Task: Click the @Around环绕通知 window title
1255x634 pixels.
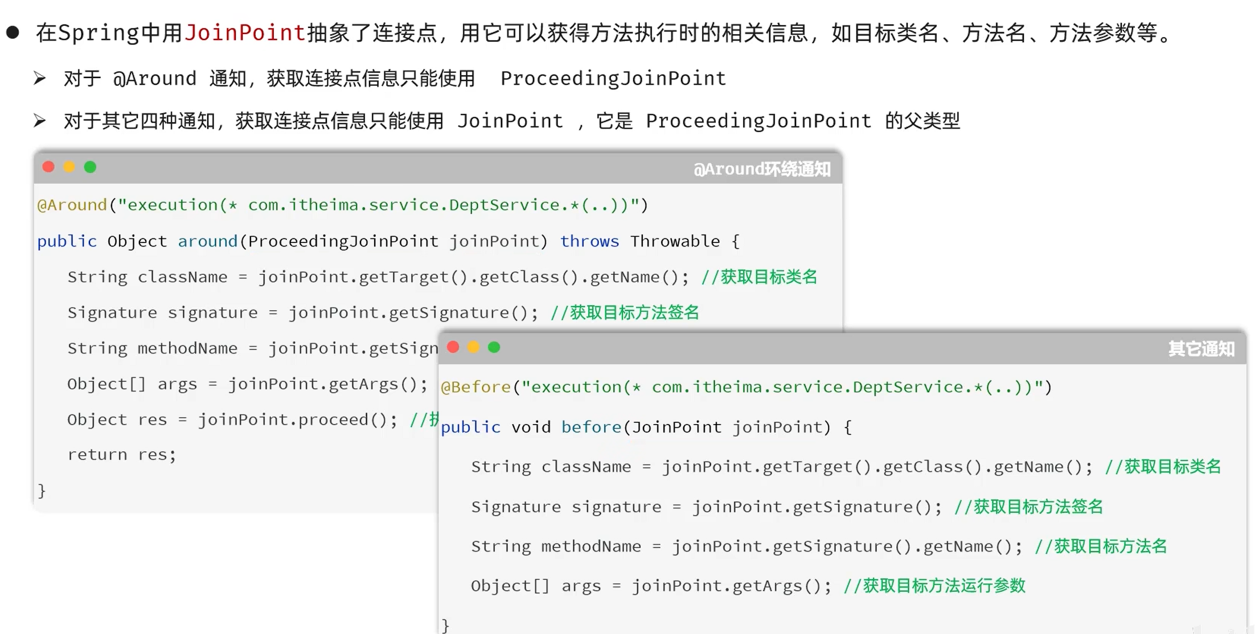Action: (x=761, y=169)
